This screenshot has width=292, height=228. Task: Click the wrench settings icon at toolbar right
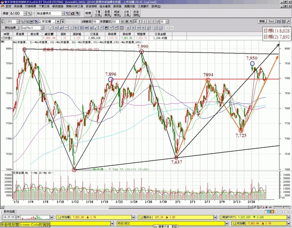coord(288,21)
